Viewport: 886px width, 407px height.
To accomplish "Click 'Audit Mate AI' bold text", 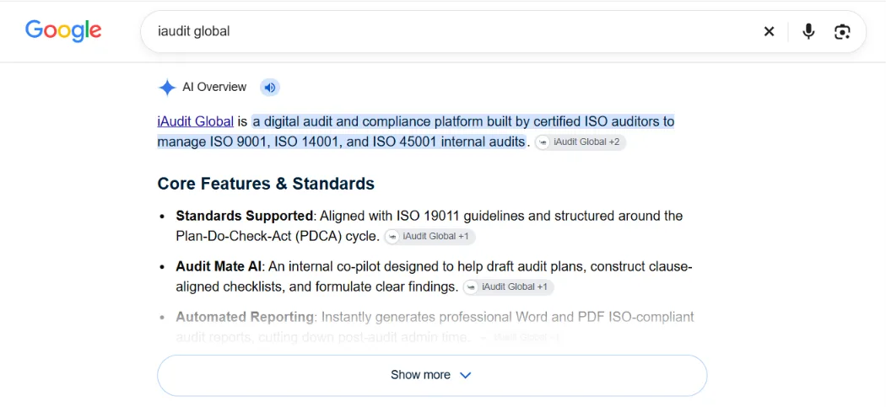I will coord(220,266).
